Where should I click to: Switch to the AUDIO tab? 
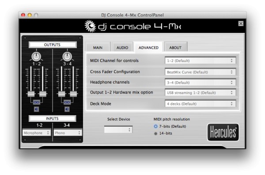click(122, 47)
